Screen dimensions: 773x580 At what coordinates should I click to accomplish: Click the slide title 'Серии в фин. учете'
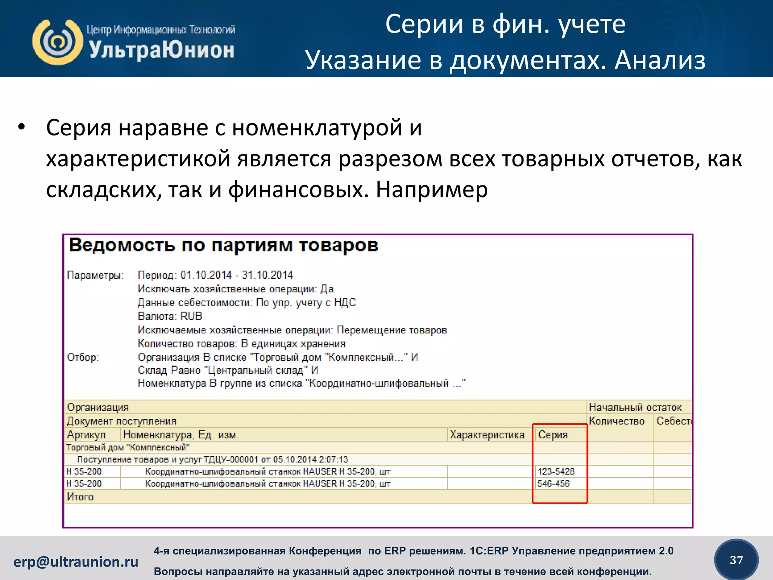click(505, 24)
